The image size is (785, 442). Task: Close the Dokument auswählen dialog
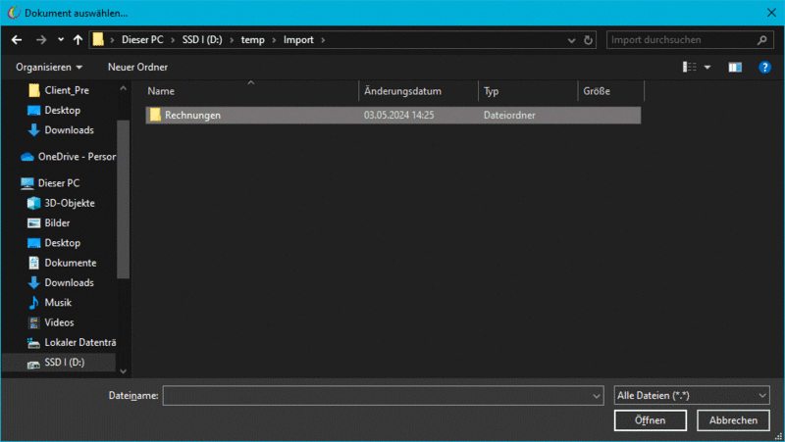pyautogui.click(x=771, y=13)
